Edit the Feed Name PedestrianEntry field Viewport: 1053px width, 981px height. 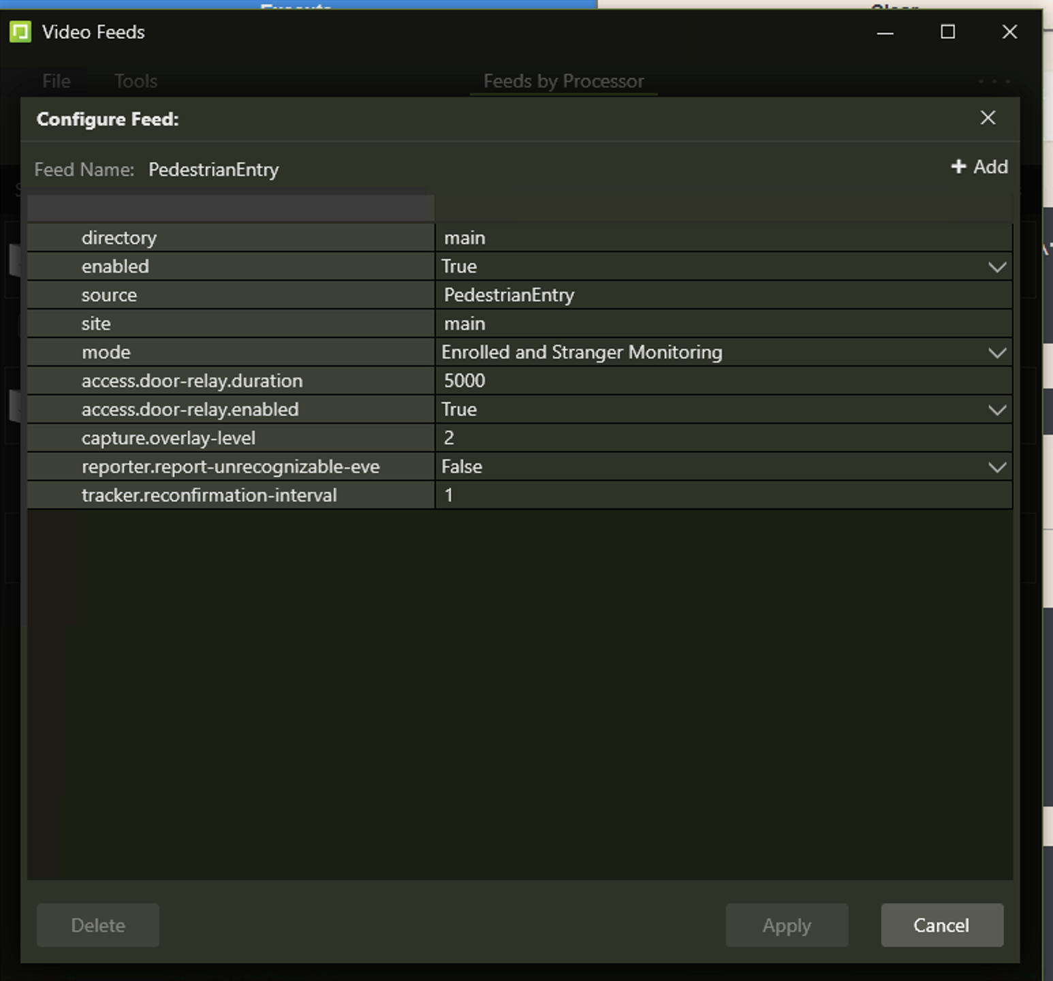214,170
